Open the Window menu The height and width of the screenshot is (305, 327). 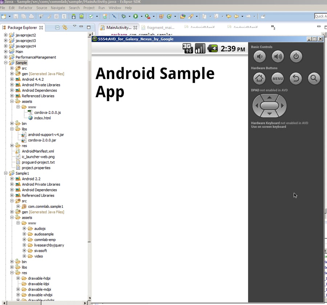click(115, 8)
